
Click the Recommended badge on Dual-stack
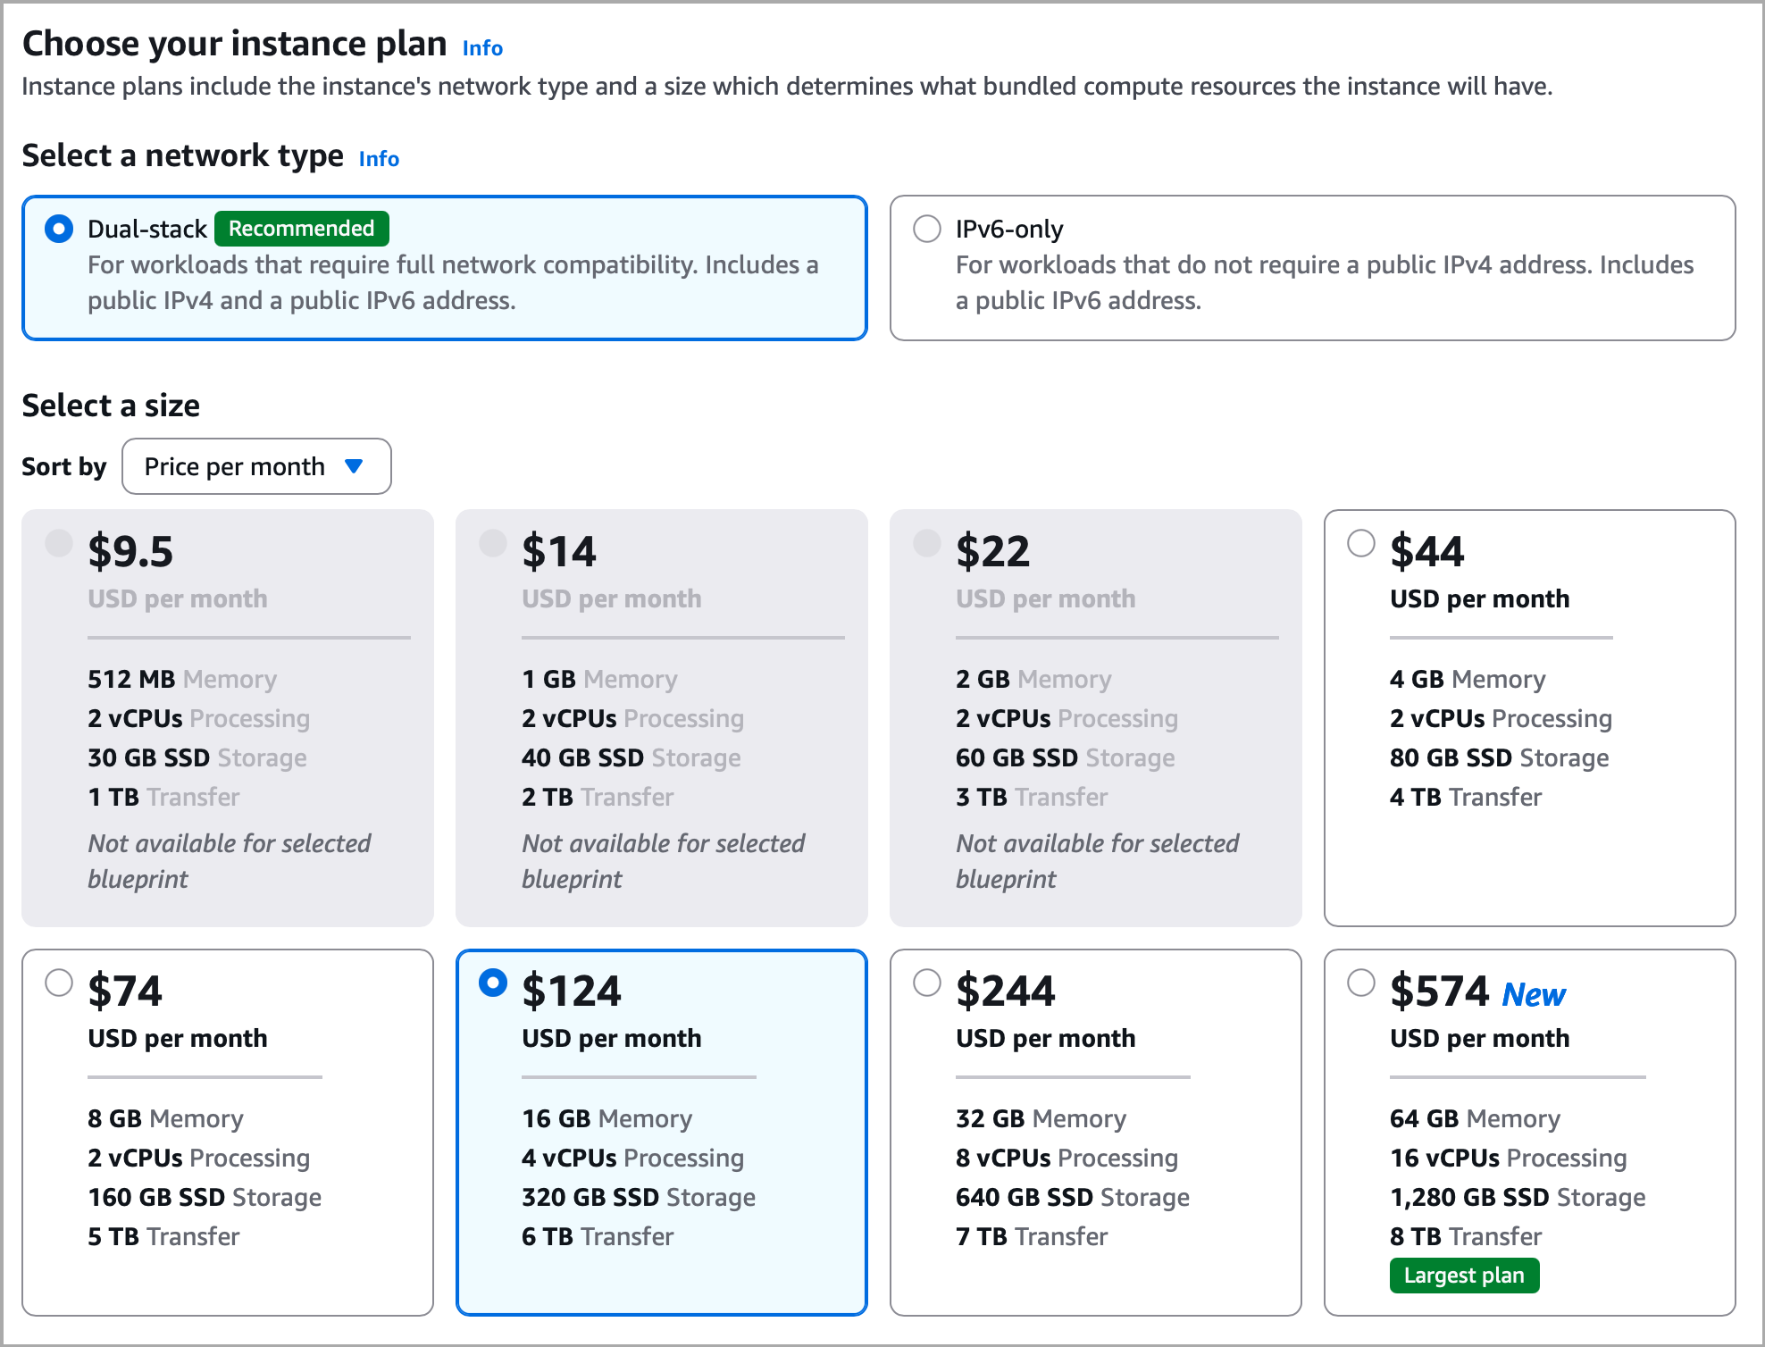point(301,229)
